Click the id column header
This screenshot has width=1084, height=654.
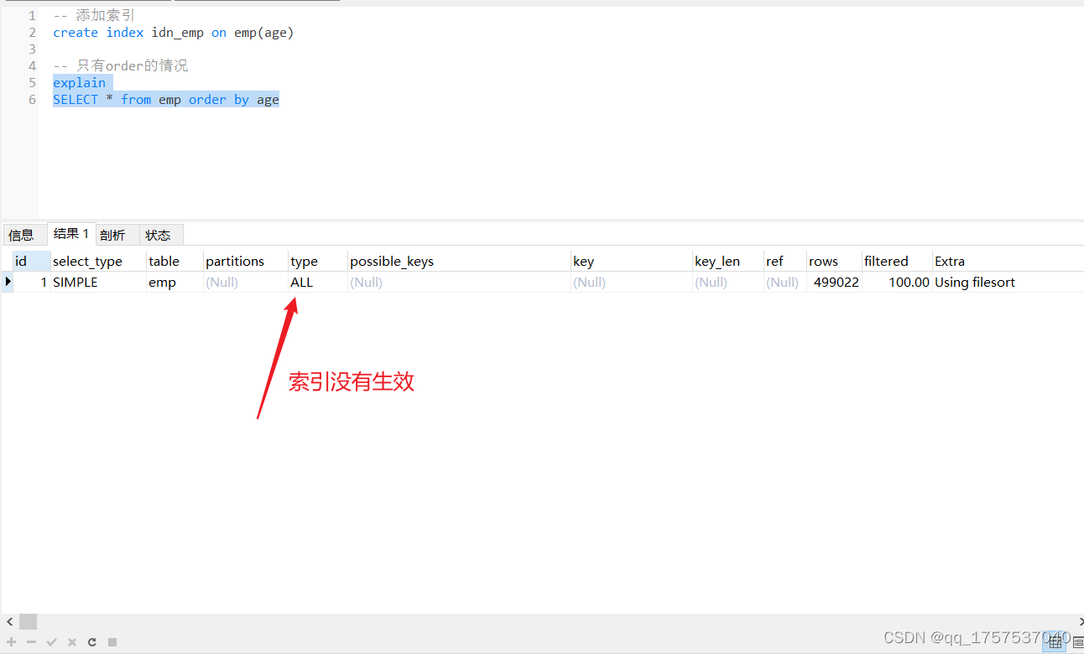[x=32, y=261]
